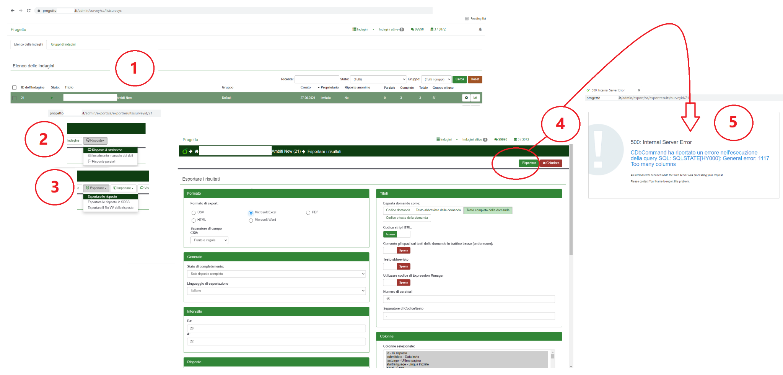Select Esportare le risposte in SPSS

click(x=109, y=202)
